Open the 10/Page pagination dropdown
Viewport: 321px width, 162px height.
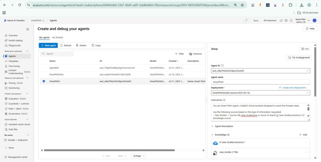coord(139,156)
